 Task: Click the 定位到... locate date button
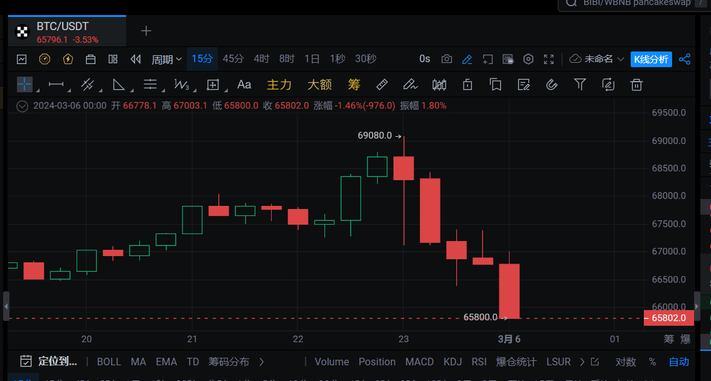(x=49, y=362)
